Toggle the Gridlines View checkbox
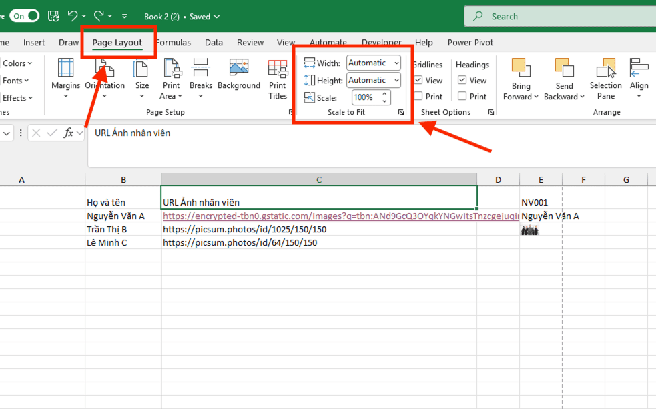Screen dimensions: 656x409 click(x=418, y=80)
